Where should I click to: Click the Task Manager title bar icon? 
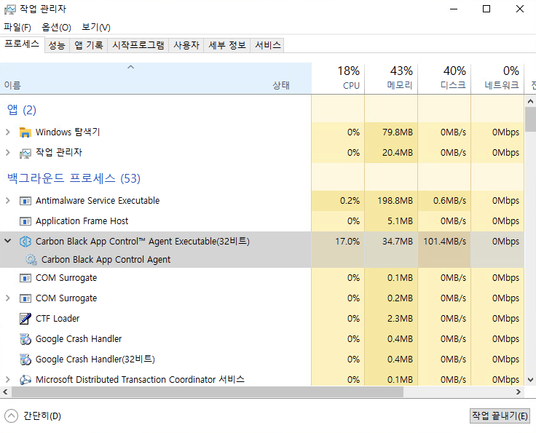pyautogui.click(x=10, y=9)
